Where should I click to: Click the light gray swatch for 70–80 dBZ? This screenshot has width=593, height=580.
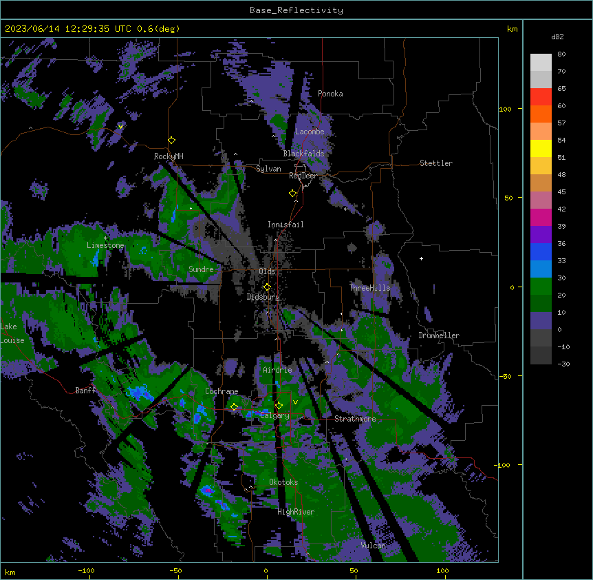[541, 63]
